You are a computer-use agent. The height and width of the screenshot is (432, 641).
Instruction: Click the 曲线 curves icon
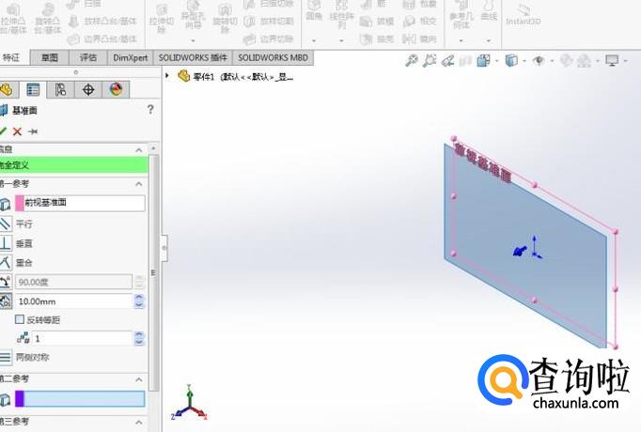pyautogui.click(x=489, y=11)
